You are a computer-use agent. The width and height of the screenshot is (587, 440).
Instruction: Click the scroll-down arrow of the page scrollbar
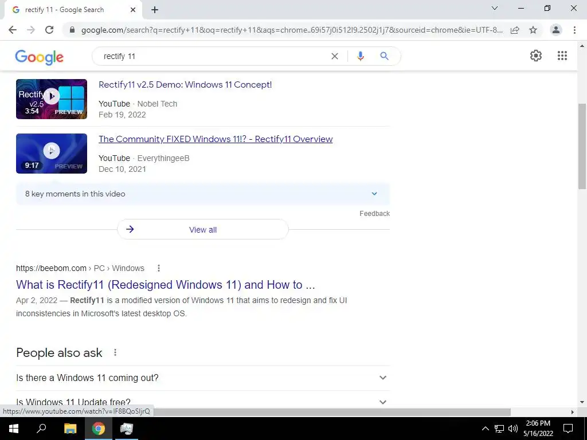(582, 403)
